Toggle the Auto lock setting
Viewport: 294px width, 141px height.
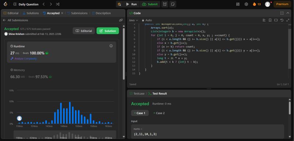pyautogui.click(x=147, y=20)
